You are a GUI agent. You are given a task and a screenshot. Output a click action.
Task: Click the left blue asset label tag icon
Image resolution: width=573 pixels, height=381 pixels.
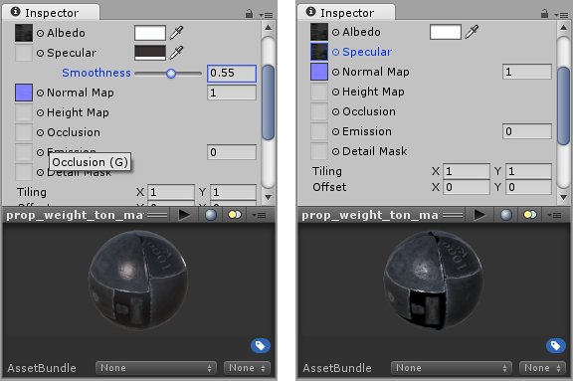[261, 345]
